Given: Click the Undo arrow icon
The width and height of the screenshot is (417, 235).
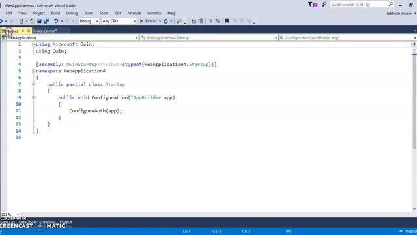Looking at the screenshot, I should point(56,21).
